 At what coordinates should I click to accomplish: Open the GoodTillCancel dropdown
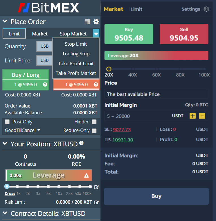coord(23,130)
